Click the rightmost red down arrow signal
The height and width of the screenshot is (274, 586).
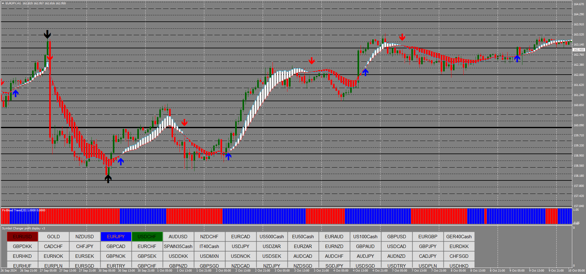tap(402, 37)
